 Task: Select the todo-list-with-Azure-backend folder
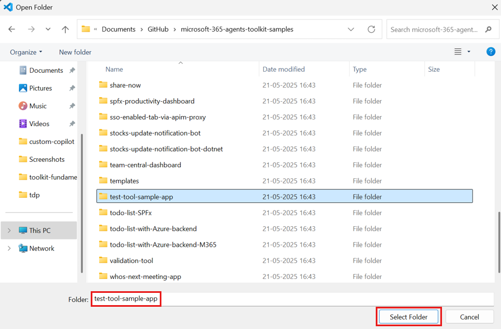(x=153, y=229)
